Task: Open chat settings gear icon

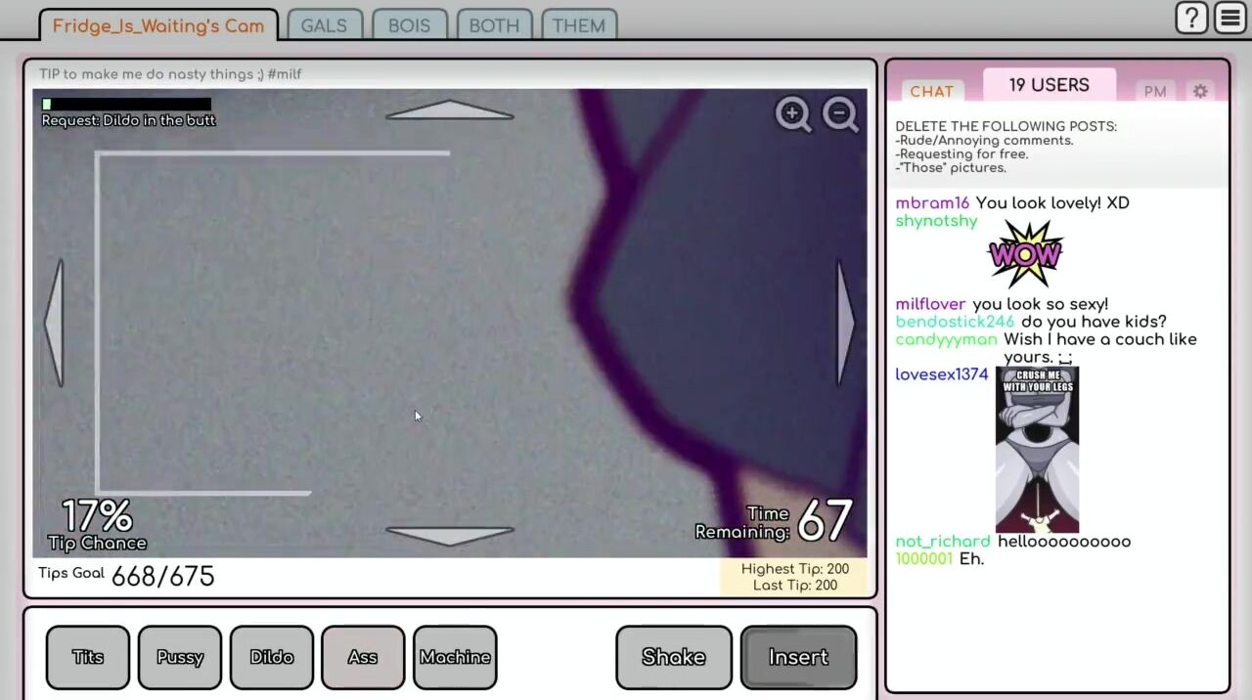Action: tap(1200, 91)
